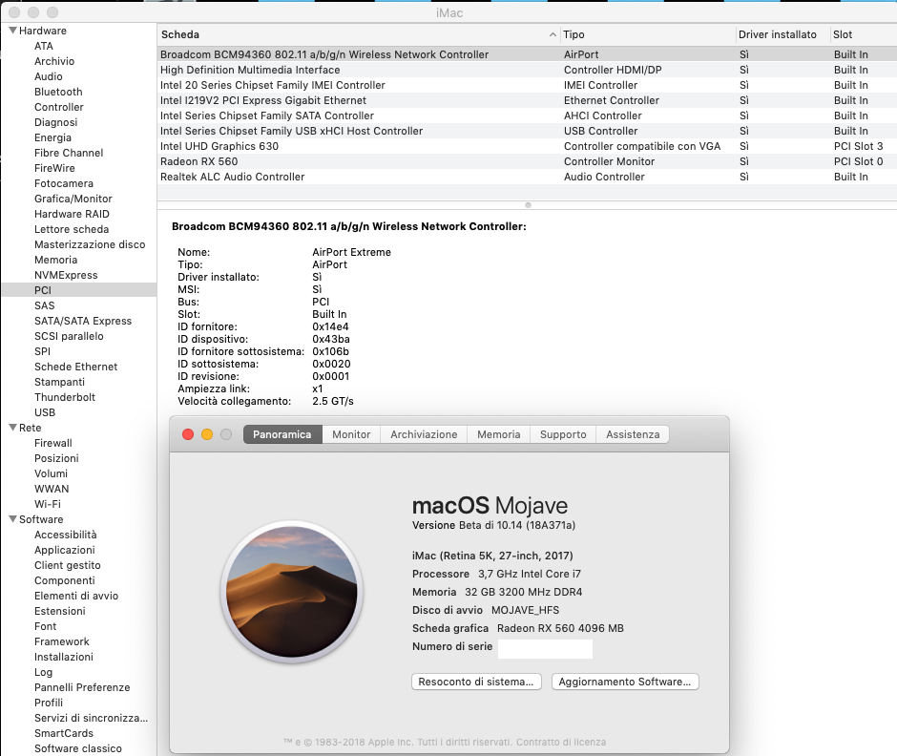This screenshot has height=756, width=897.
Task: Select Intel 20 Series IMEI Controller row
Action: [527, 85]
